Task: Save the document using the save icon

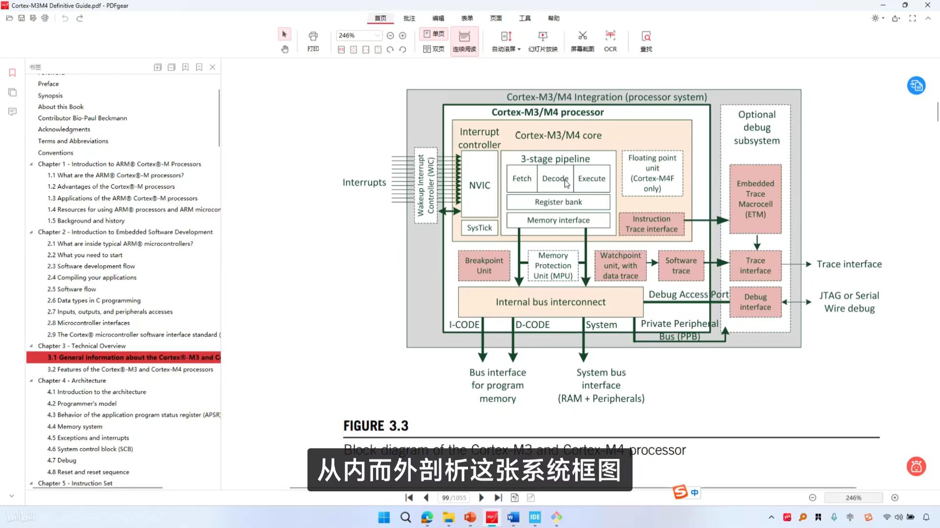Action: [21, 18]
